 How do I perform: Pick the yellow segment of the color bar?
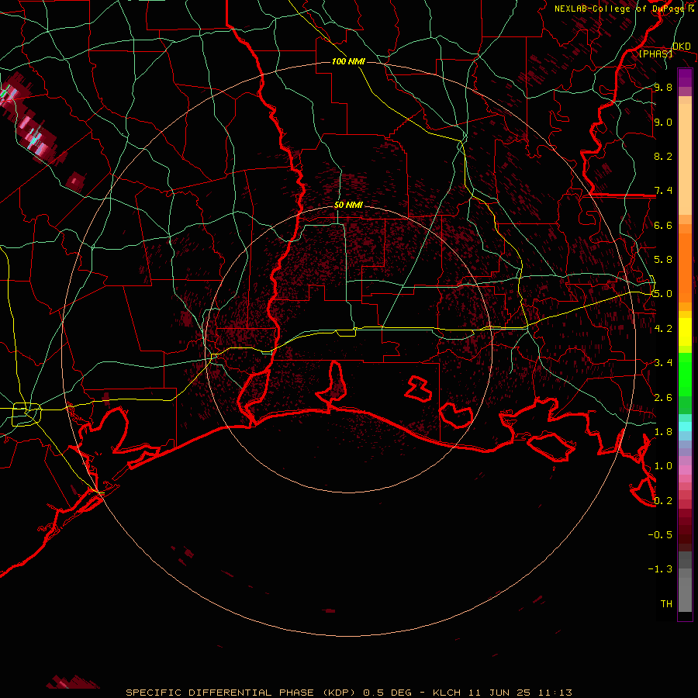click(685, 332)
